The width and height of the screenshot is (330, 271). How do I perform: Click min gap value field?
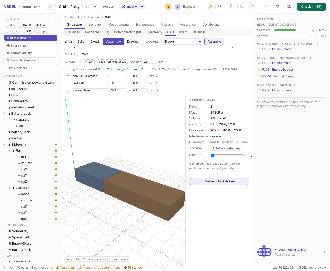click(150, 62)
